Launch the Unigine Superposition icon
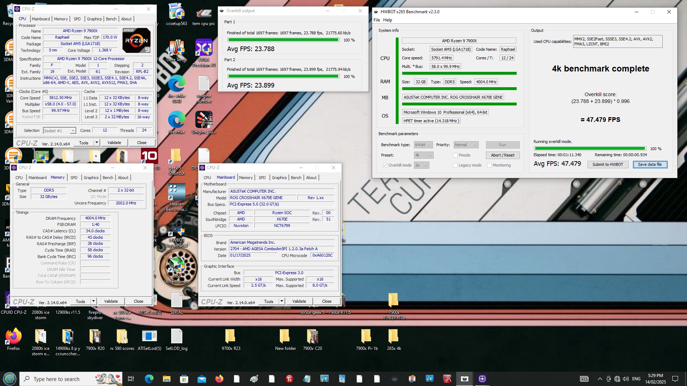Viewport: 687px width, 386px height. pyautogui.click(x=204, y=123)
